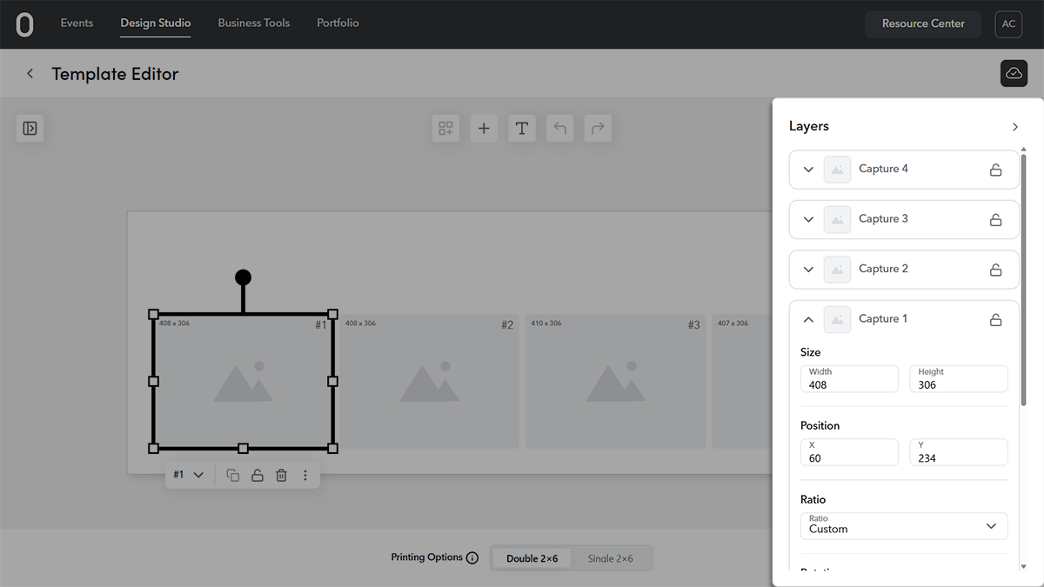
Task: Click the cloud save icon
Action: click(1014, 74)
